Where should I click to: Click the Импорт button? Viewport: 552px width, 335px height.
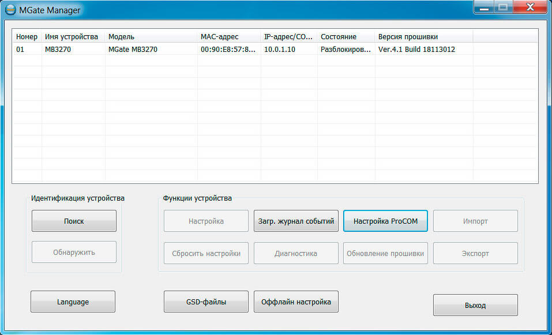click(x=475, y=221)
